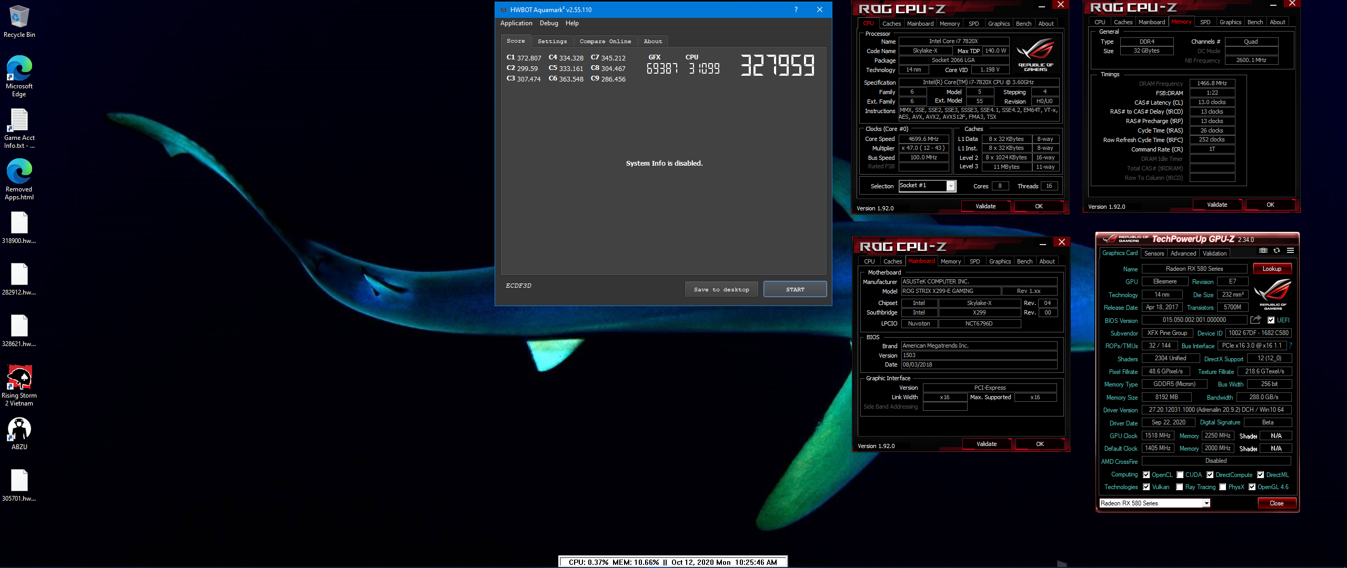This screenshot has width=1347, height=568.
Task: Select the Rising Storm 2 Vietnam shortcut
Action: point(19,385)
